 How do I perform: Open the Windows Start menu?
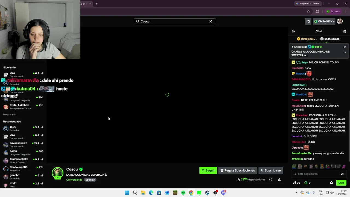tap(127, 193)
